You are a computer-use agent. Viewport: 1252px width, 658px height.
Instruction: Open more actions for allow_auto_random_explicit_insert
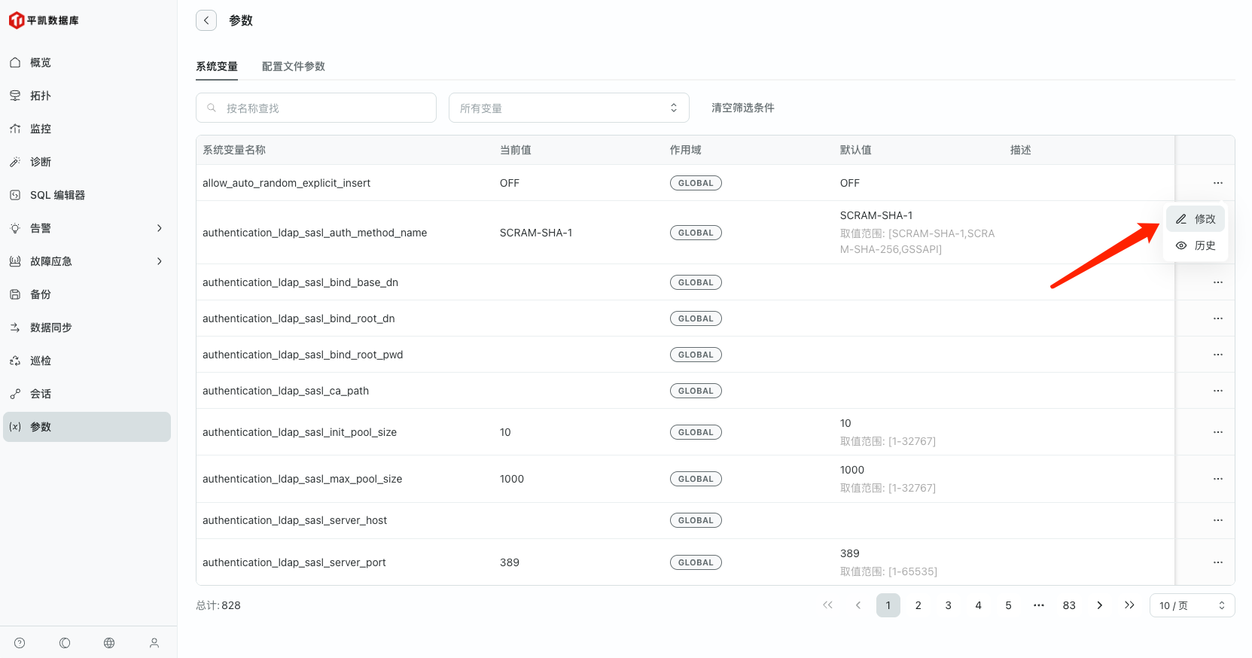point(1217,183)
